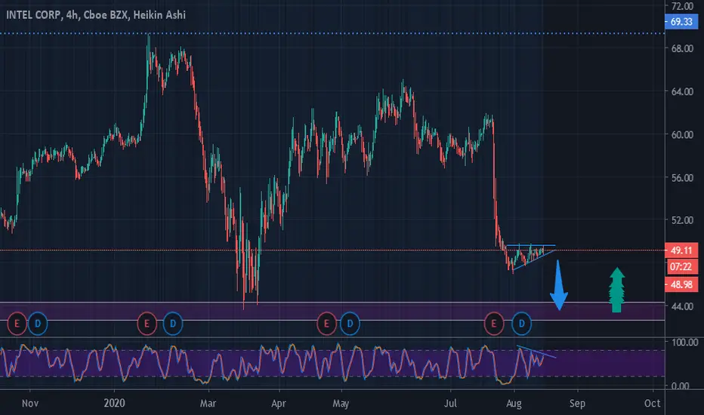Click the 2020 time axis label
The image size is (704, 415).
tap(114, 403)
